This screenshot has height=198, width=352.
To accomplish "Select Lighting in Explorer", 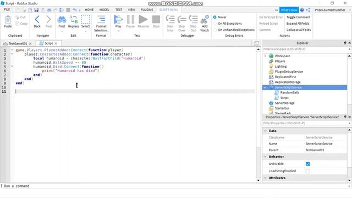I will 280,67.
